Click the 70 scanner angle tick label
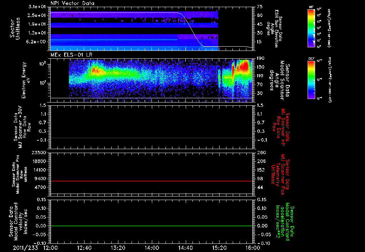The height and width of the screenshot is (252, 365). 260,85
